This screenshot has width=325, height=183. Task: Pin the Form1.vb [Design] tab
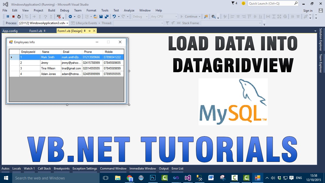point(89,31)
